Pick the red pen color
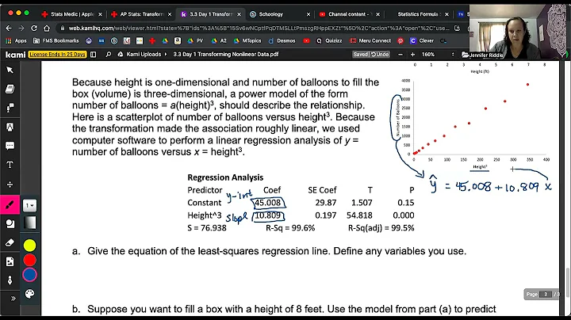The width and height of the screenshot is (571, 320). tap(29, 260)
